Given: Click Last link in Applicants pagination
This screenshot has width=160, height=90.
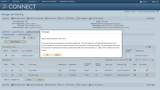Looking at the screenshot, I should [152, 60].
